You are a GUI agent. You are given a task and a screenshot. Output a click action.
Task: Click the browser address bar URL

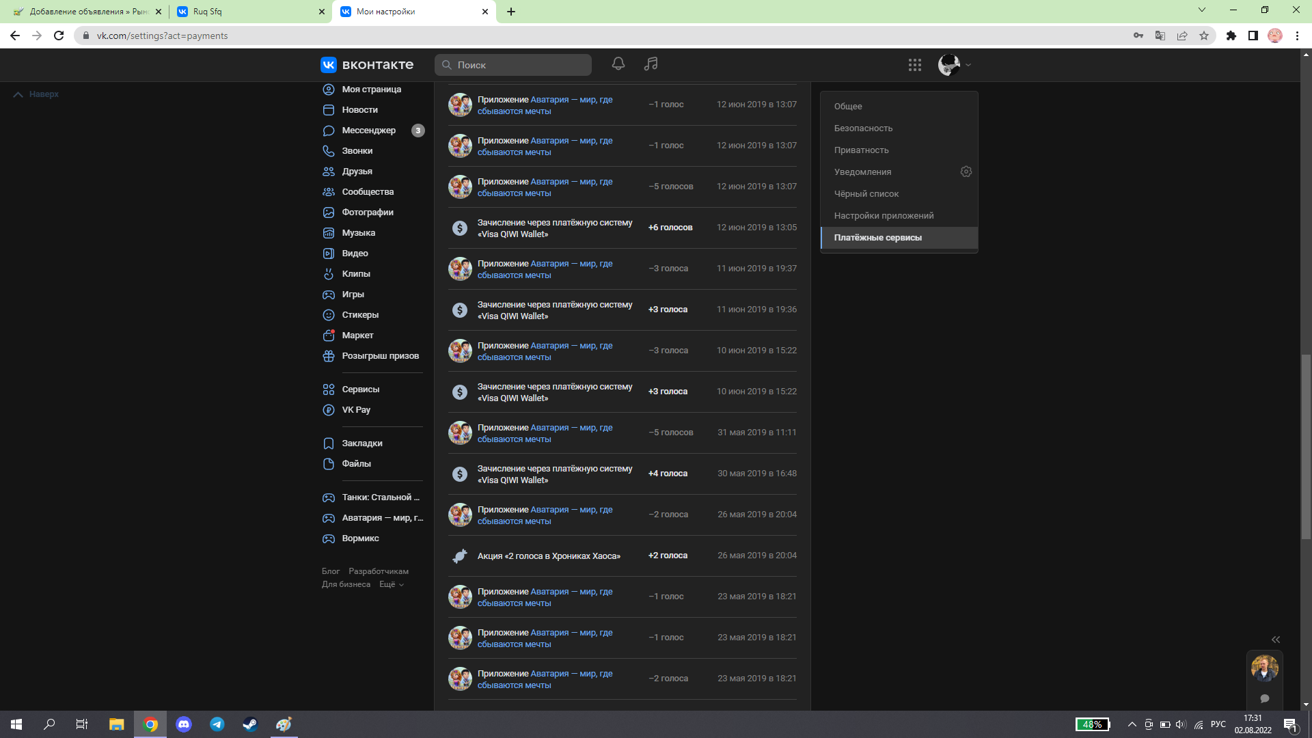coord(162,36)
